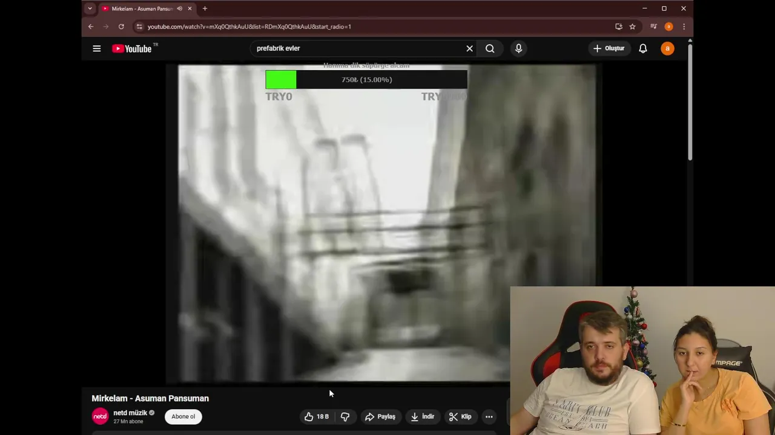Click the 27 Mn abone subscriber count

click(128, 421)
